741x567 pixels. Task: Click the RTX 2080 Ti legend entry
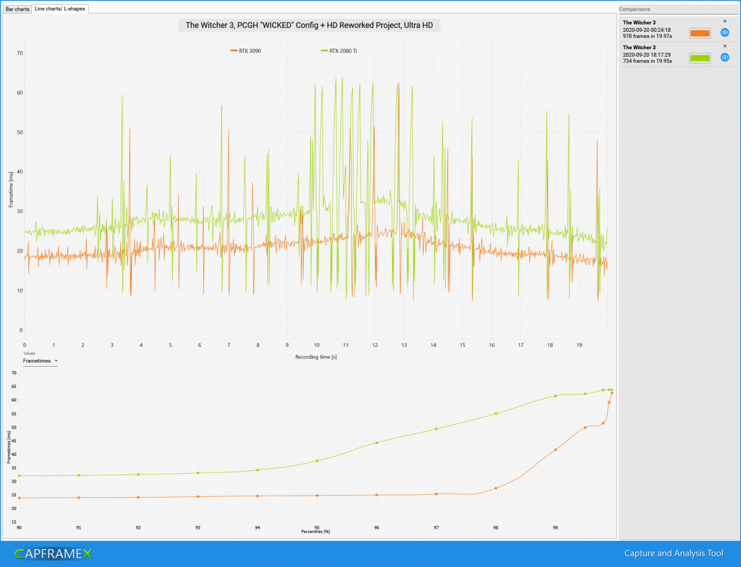coord(339,51)
